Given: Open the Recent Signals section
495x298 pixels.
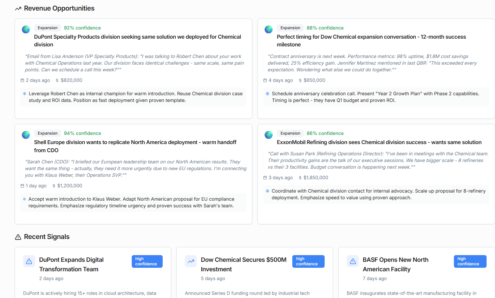Looking at the screenshot, I should point(47,237).
